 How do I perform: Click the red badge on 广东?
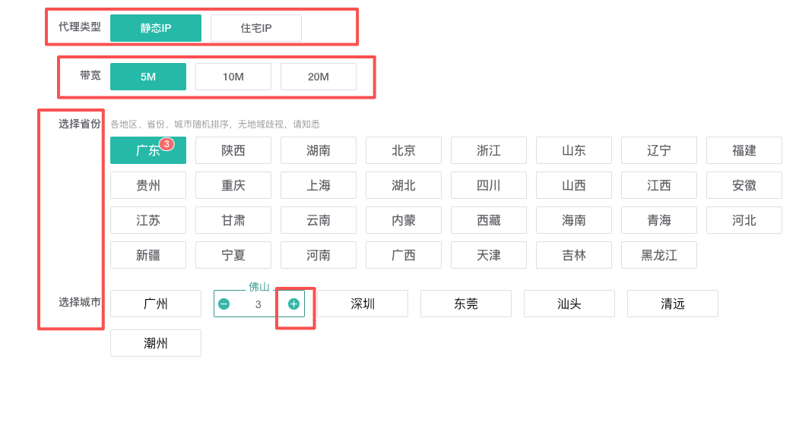click(166, 143)
